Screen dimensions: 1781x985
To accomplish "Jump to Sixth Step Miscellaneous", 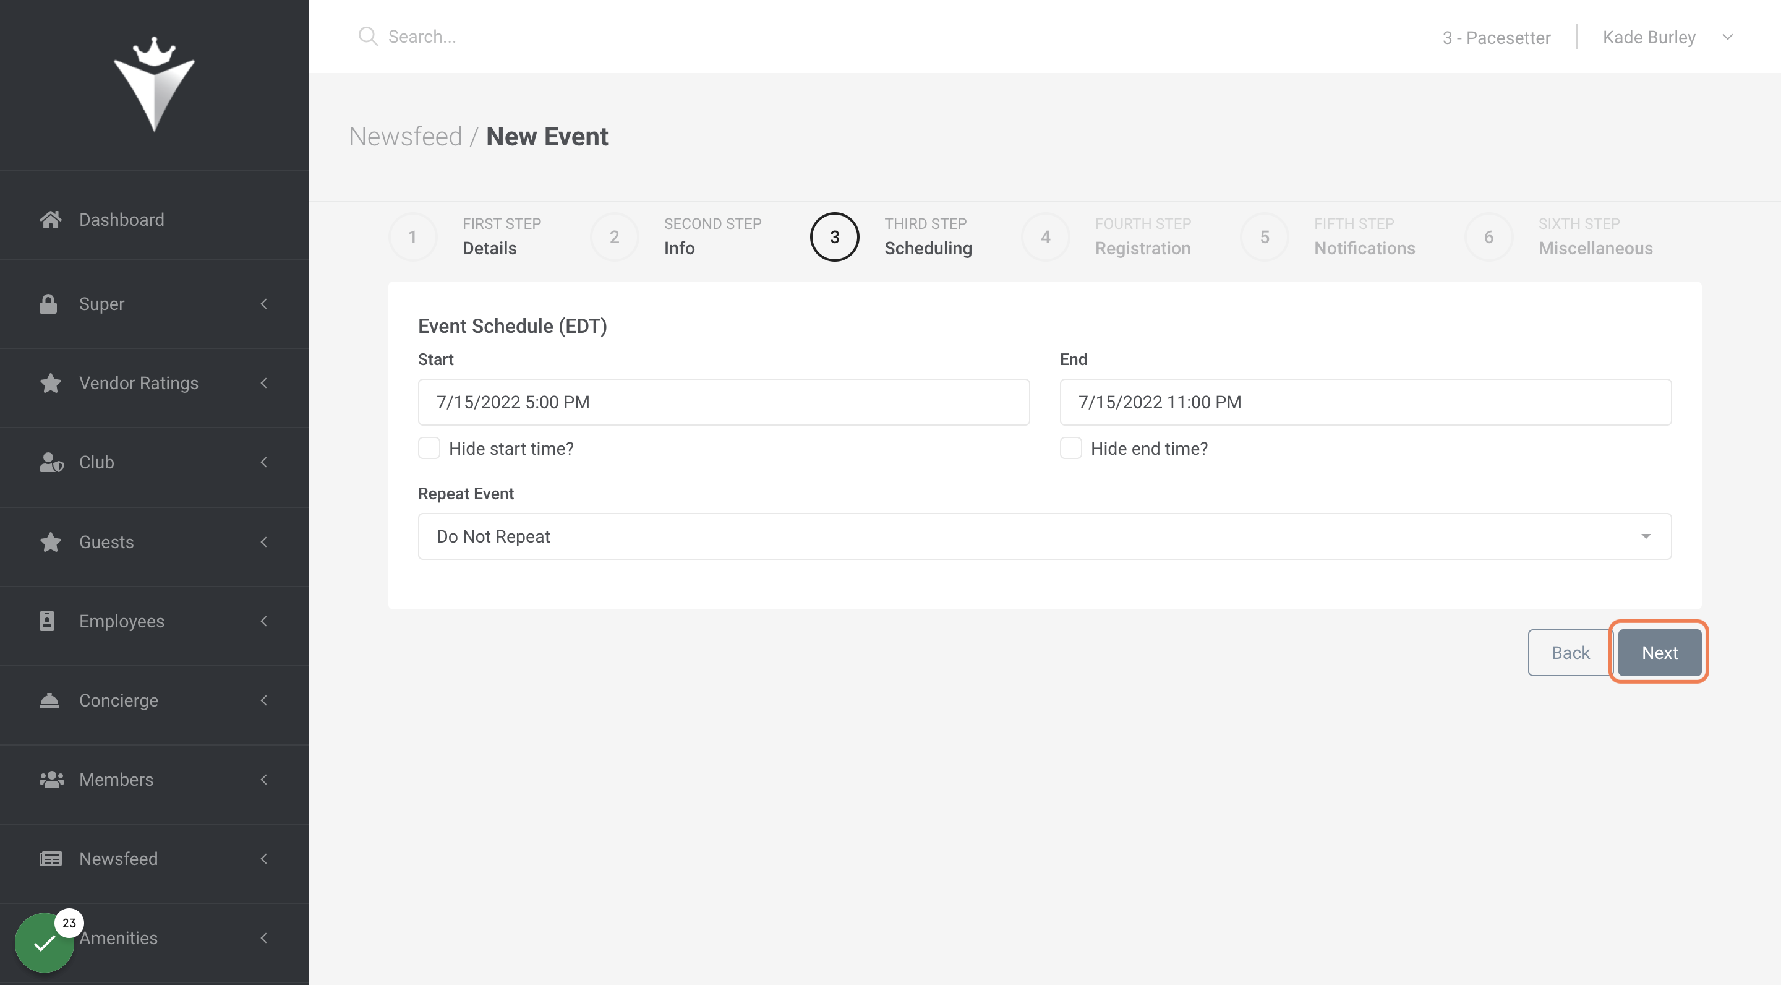I will (1558, 236).
